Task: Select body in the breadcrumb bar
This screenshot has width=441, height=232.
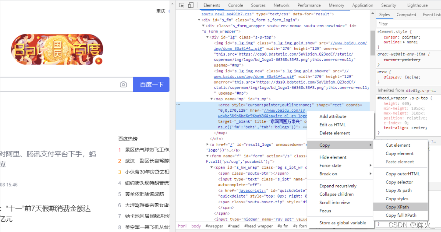Action: [196, 226]
